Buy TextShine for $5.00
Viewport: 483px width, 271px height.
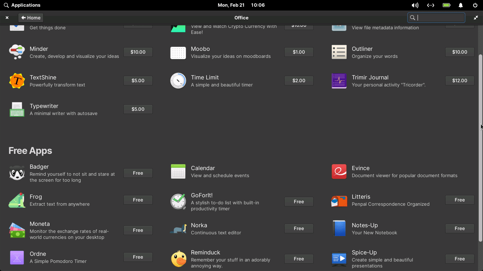[x=138, y=80]
